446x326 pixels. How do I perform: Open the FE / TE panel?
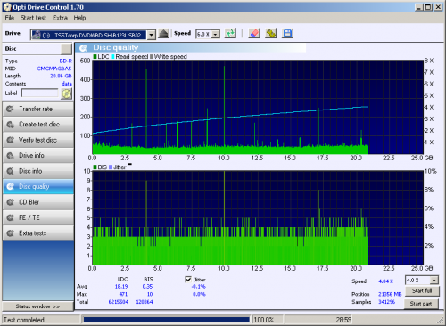point(38,217)
